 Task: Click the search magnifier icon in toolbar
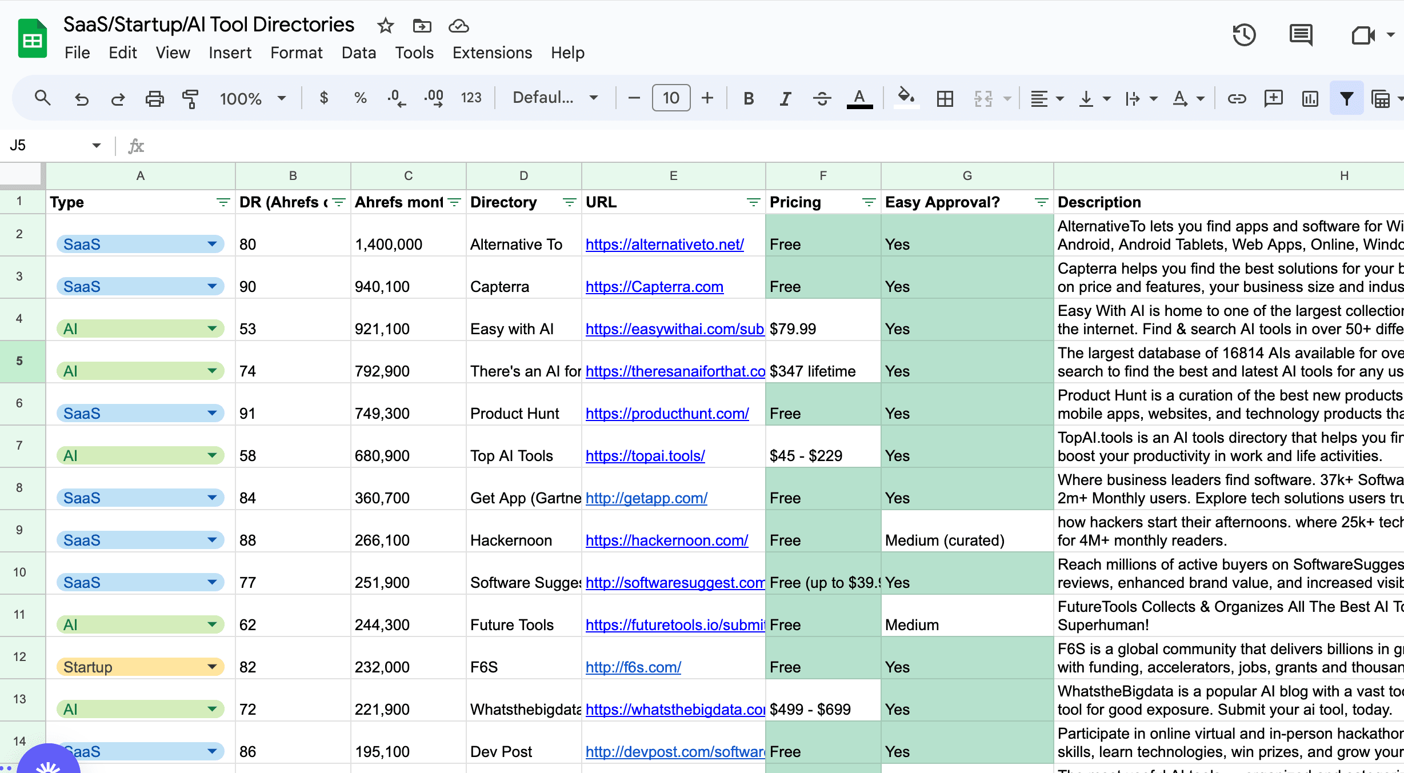pos(42,98)
